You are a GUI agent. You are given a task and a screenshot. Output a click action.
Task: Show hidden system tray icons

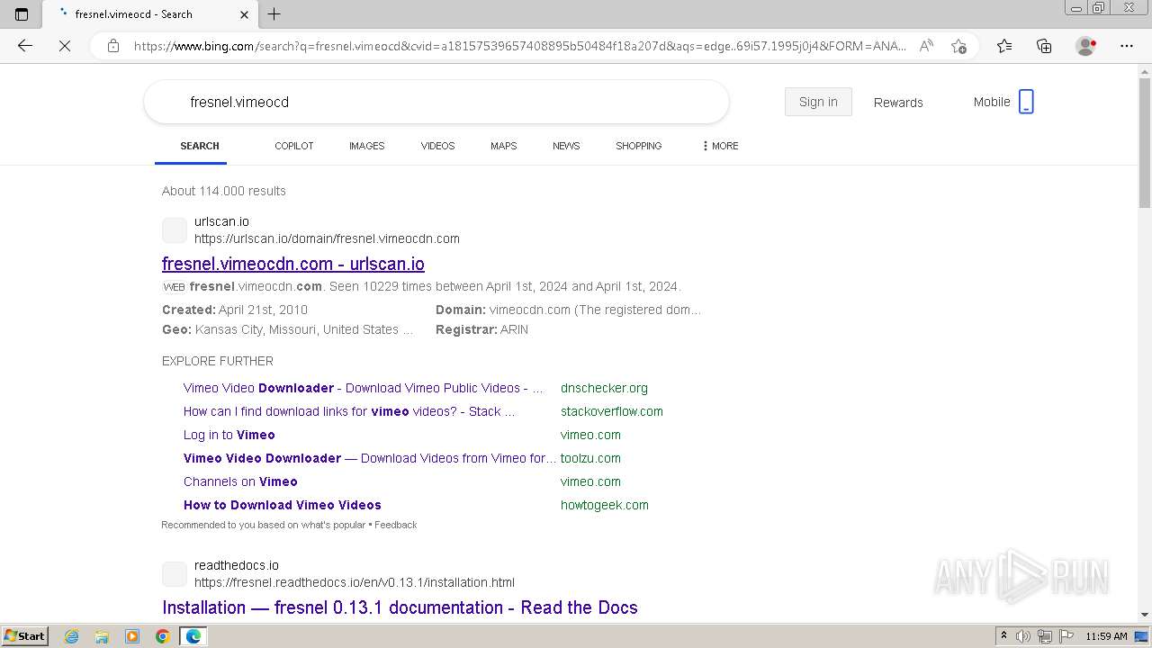coord(1003,636)
